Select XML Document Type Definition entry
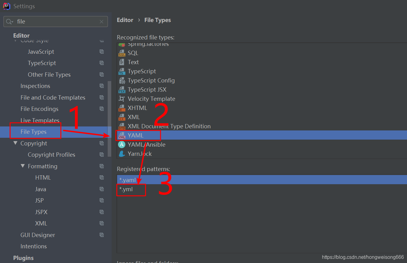Screen dimensions: 407x263 [x=169, y=126]
